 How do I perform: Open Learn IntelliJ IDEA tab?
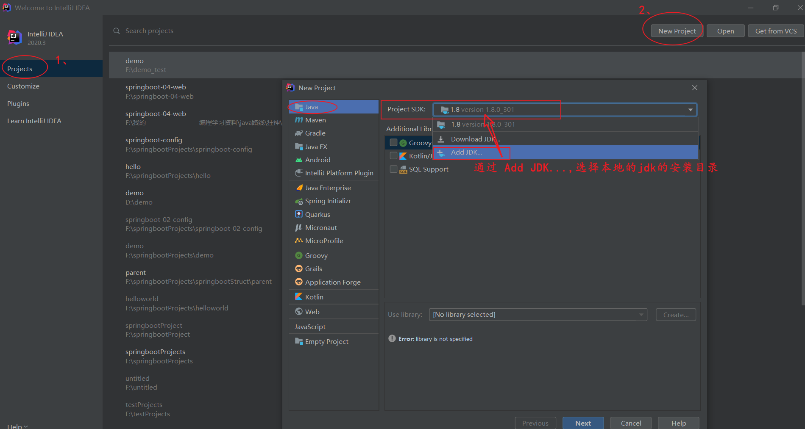tap(51, 121)
